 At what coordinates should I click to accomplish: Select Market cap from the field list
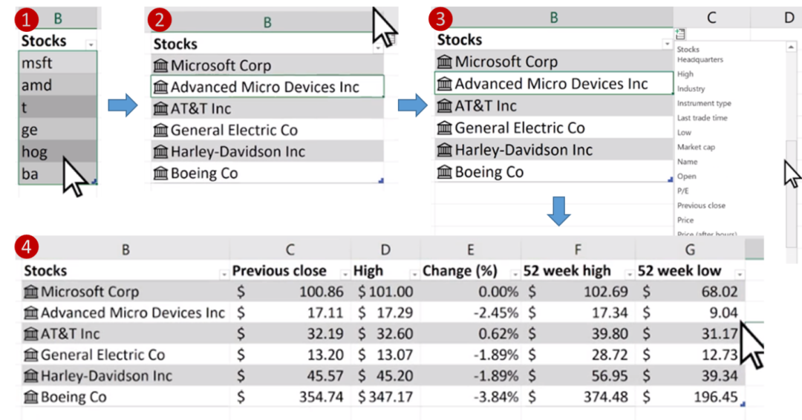click(x=696, y=147)
